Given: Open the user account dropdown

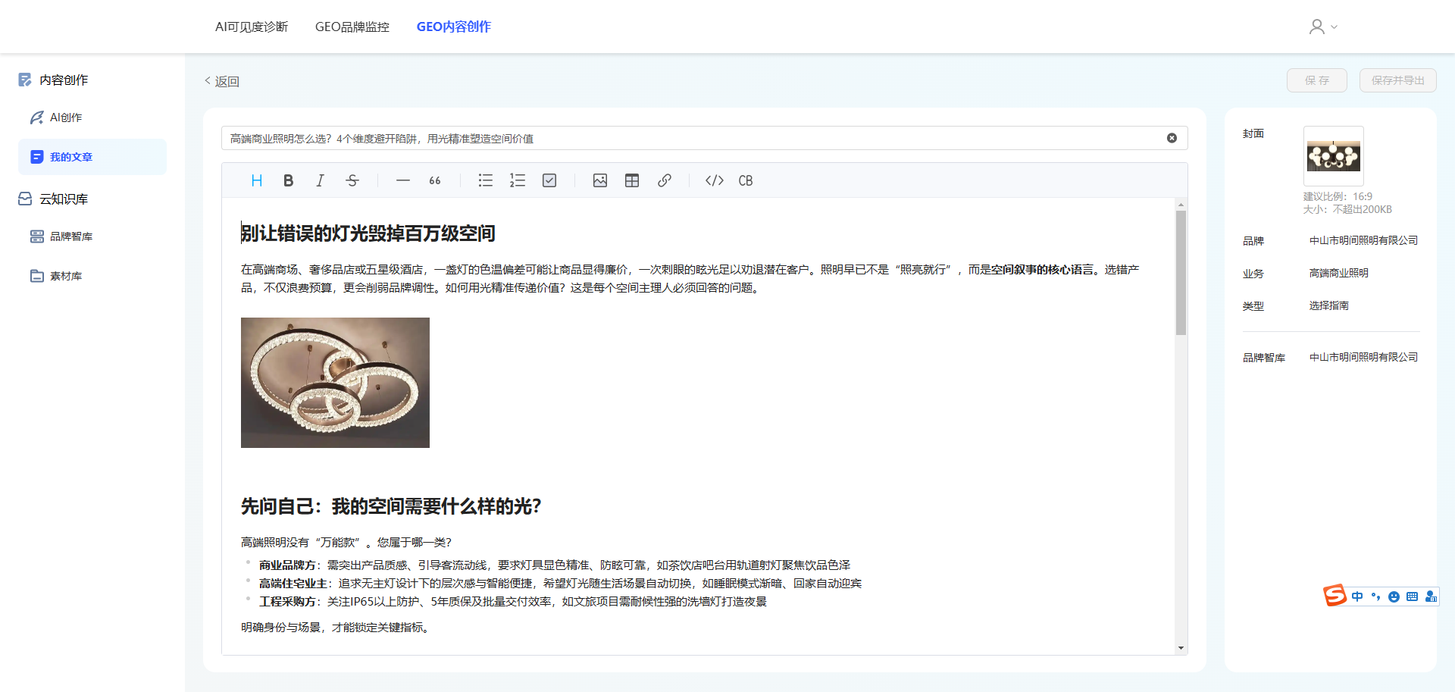Looking at the screenshot, I should 1323,27.
